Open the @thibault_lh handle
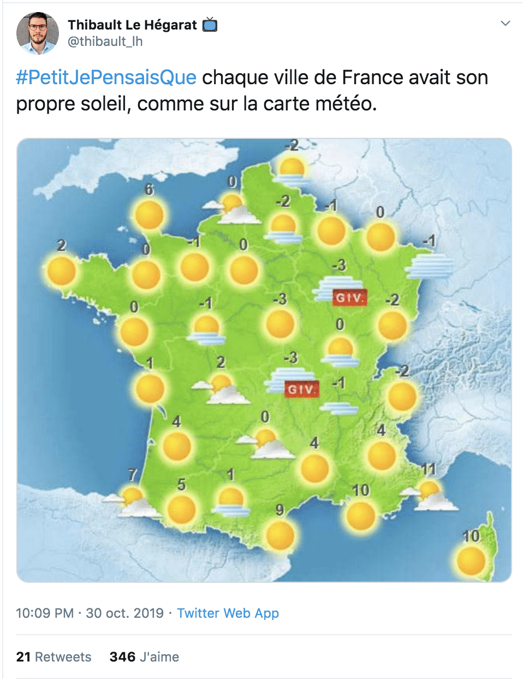Viewport: 523px width, 679px height. coord(105,42)
